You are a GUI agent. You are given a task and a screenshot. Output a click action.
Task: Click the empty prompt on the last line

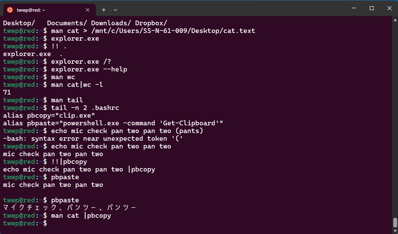tap(25, 223)
